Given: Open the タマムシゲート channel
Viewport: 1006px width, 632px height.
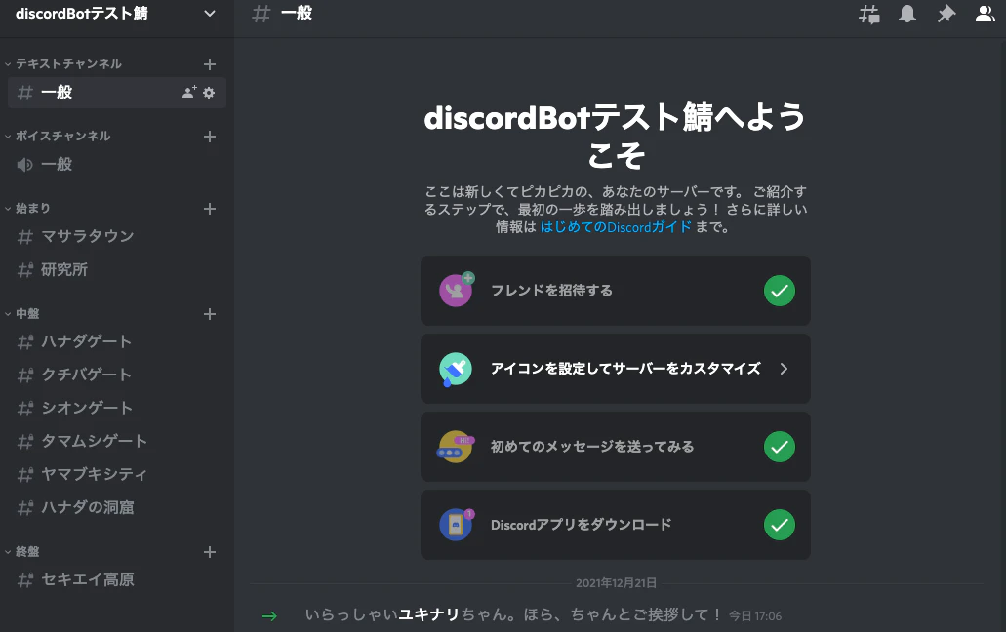Looking at the screenshot, I should [x=117, y=442].
